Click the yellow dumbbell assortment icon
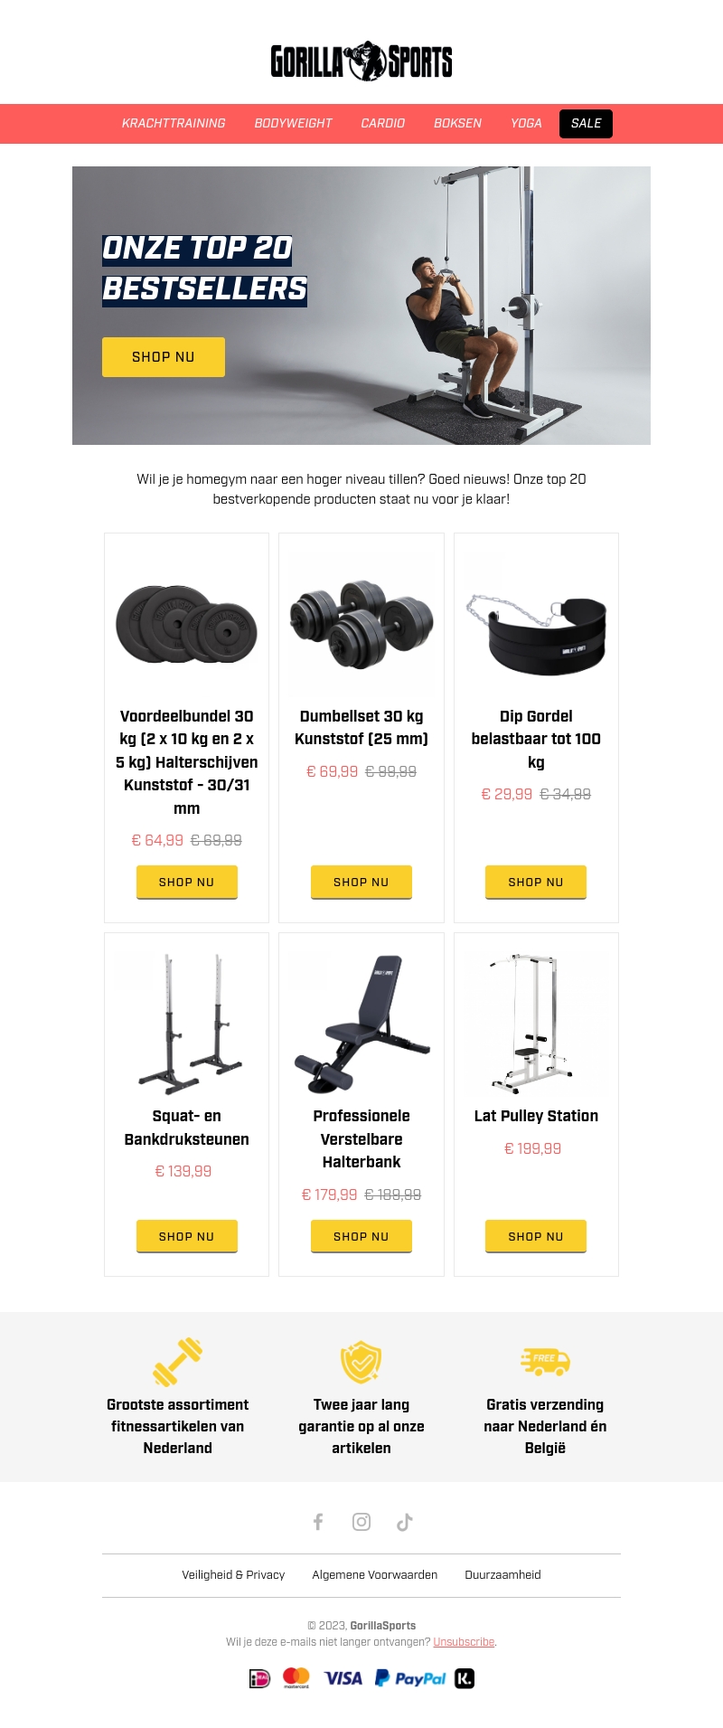 177,1362
